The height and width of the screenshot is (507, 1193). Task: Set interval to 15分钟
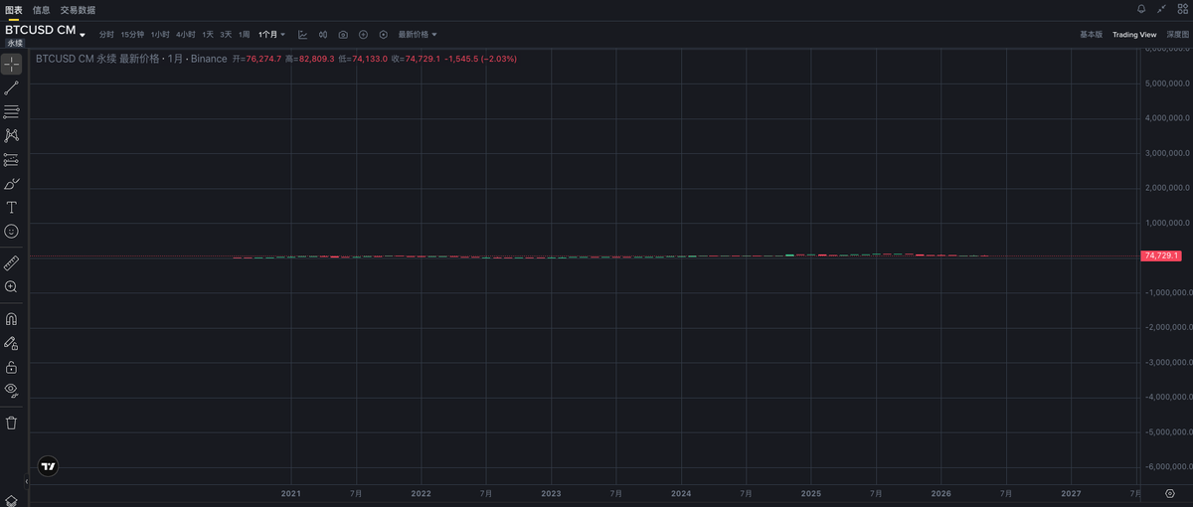[x=132, y=34]
